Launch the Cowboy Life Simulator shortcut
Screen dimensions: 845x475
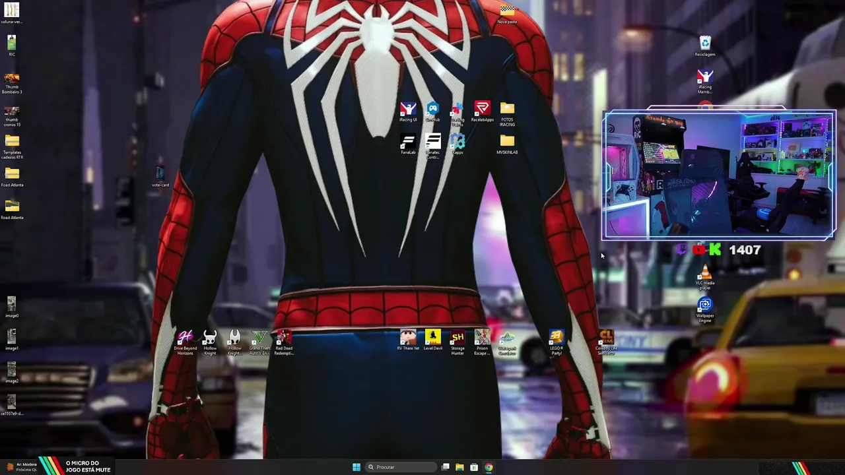tap(606, 343)
